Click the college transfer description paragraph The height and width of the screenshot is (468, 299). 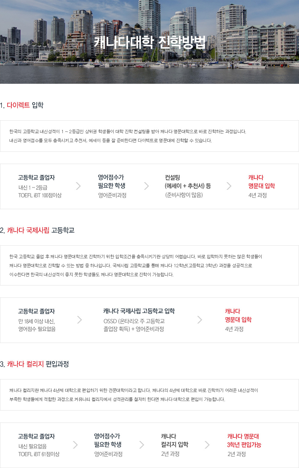coord(134,395)
